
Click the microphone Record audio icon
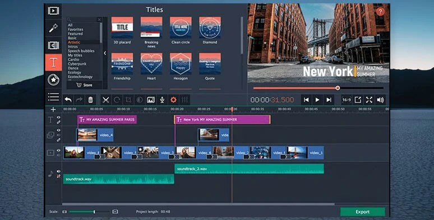click(x=162, y=100)
